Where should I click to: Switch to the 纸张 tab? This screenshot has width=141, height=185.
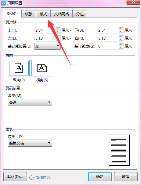29,14
